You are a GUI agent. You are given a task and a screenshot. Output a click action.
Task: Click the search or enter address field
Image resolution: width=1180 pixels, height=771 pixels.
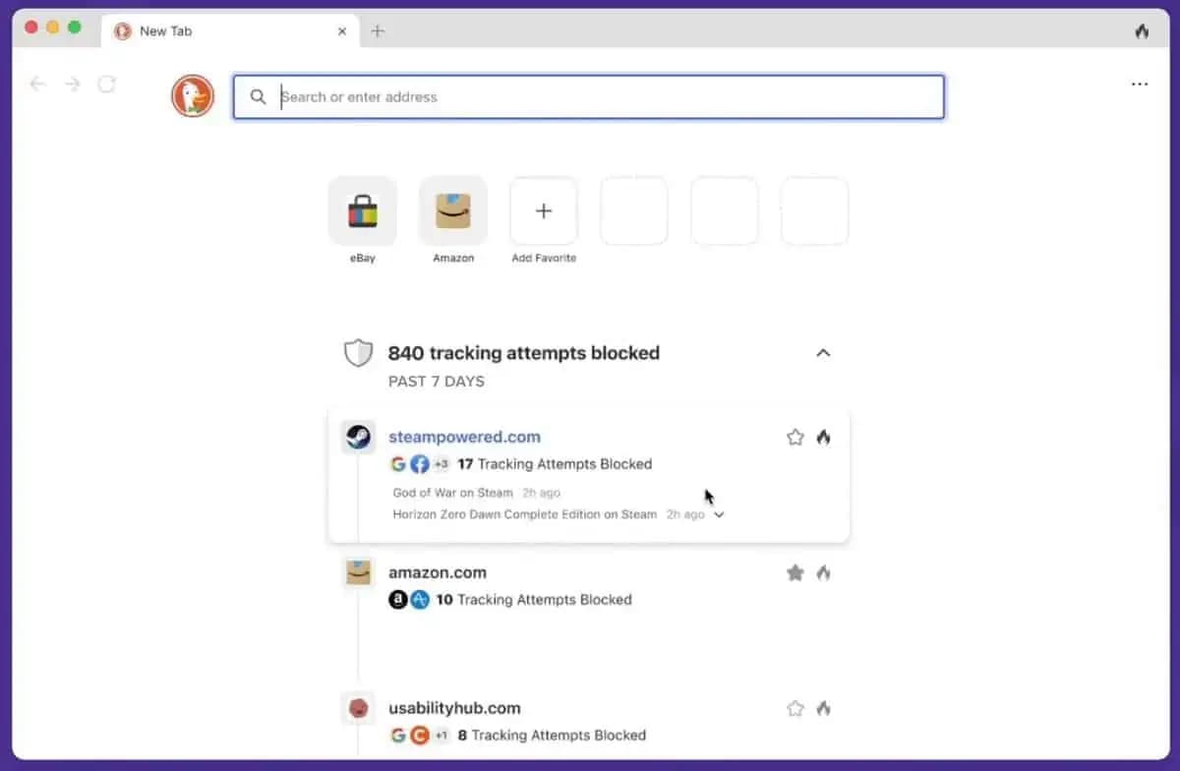pos(589,96)
